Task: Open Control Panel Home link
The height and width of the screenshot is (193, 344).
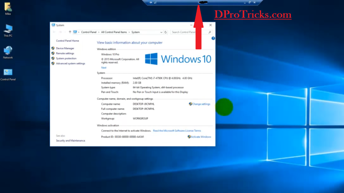Action: pyautogui.click(x=67, y=41)
